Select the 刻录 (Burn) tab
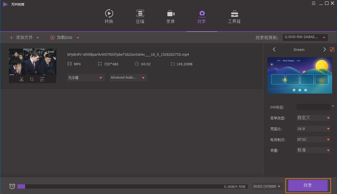 (x=202, y=17)
